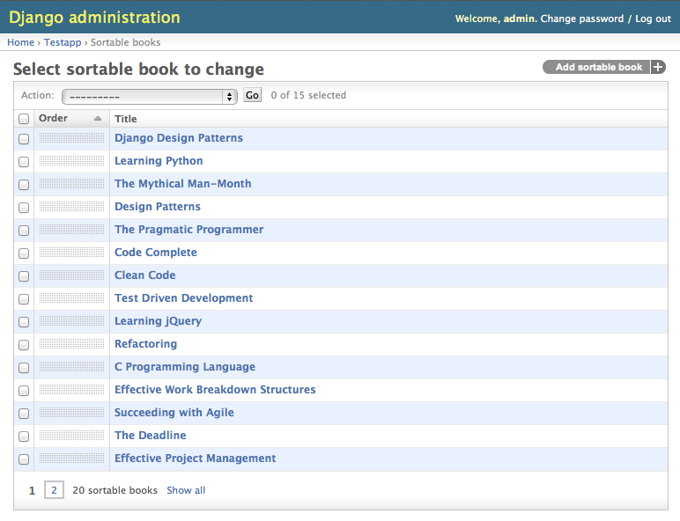Sort by the Order column header
The height and width of the screenshot is (521, 680).
click(x=53, y=118)
